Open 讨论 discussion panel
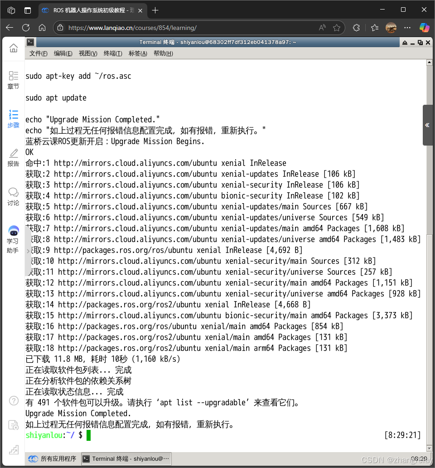435x468 pixels. point(14,197)
